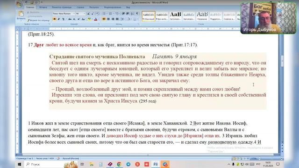Screen dimensions: 299x168
Task: Open the Вид ribbon tab
Action: [128, 7]
